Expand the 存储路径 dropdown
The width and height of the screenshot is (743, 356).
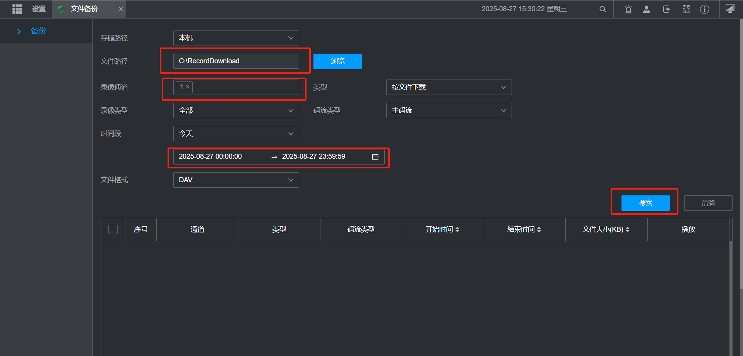coord(236,38)
